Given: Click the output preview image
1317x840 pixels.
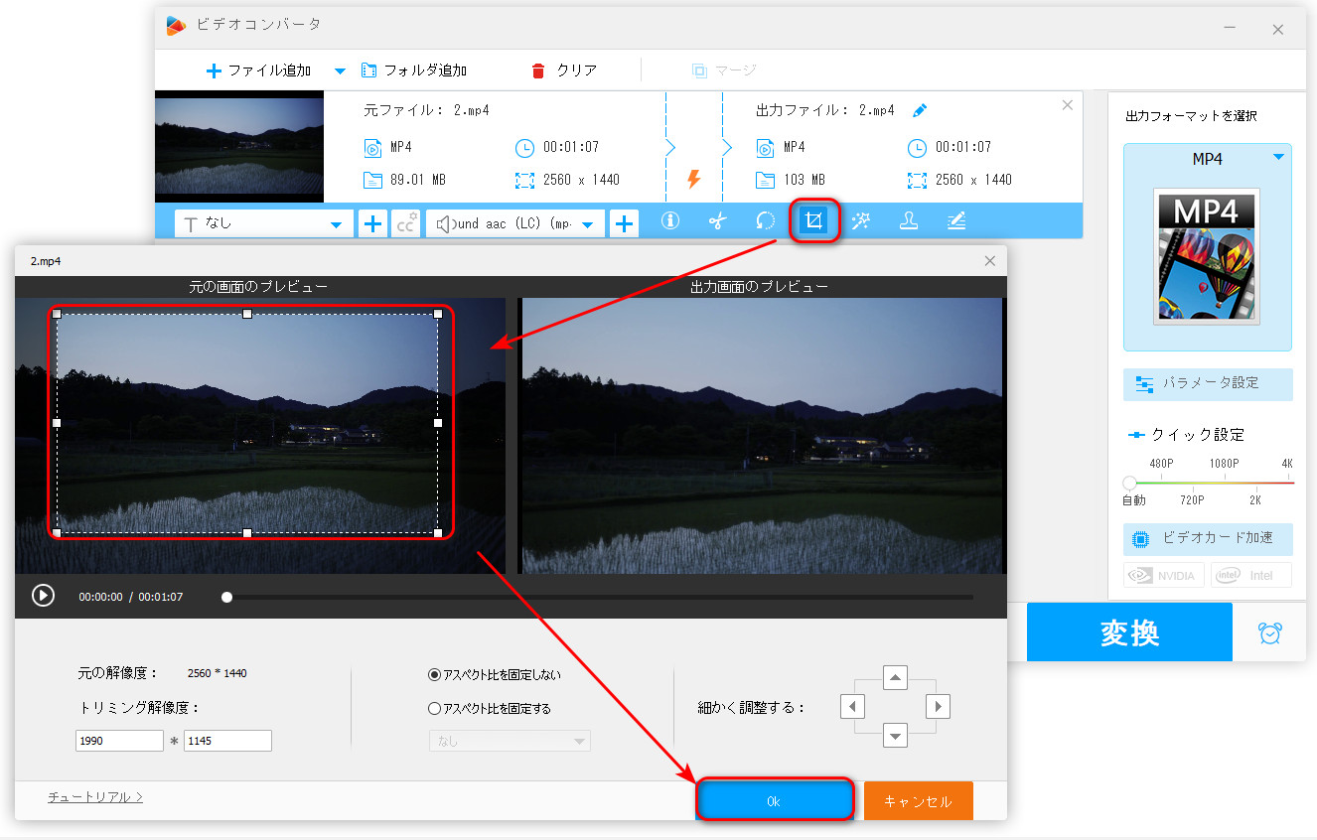Looking at the screenshot, I should pos(762,436).
